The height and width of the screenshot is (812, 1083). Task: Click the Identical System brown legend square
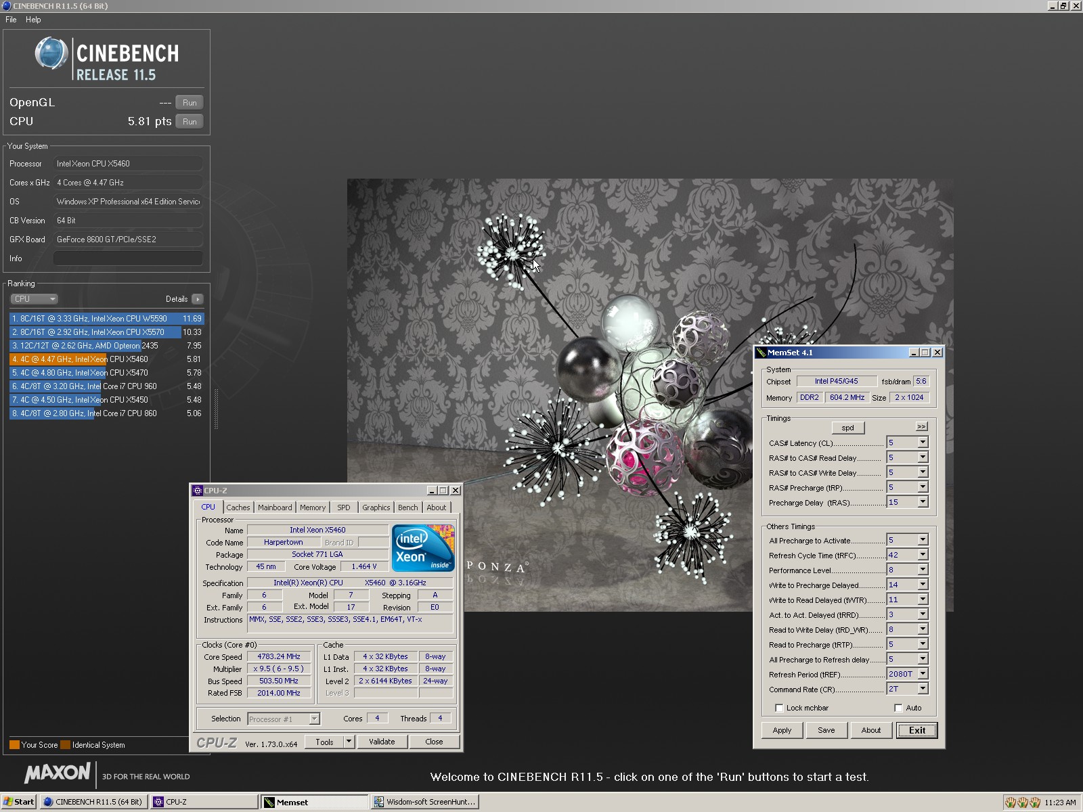pyautogui.click(x=65, y=745)
